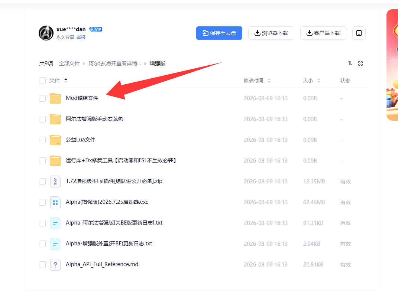Click the 永久分享 label under username
The width and height of the screenshot is (398, 291).
click(x=65, y=37)
